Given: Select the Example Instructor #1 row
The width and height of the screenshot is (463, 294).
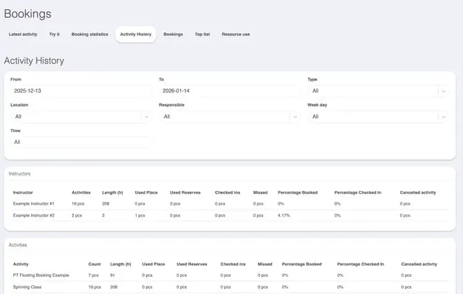Looking at the screenshot, I should pyautogui.click(x=43, y=203).
